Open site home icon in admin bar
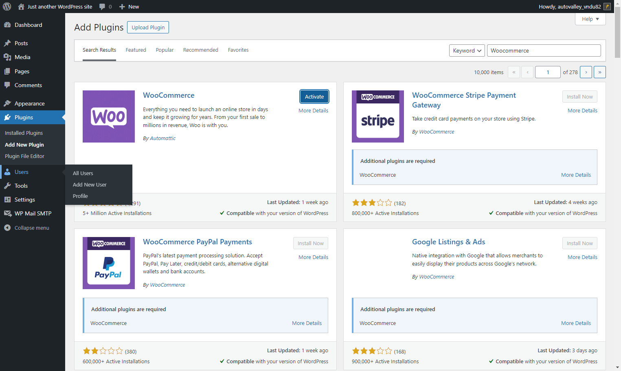The height and width of the screenshot is (371, 621). coord(21,7)
